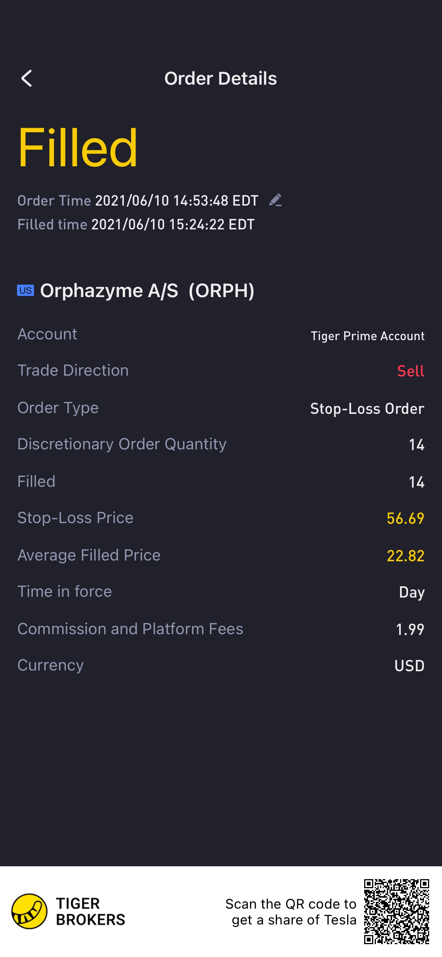Viewport: 442px width, 957px height.
Task: Click the Tiger Brokers logo icon
Action: coord(29,911)
